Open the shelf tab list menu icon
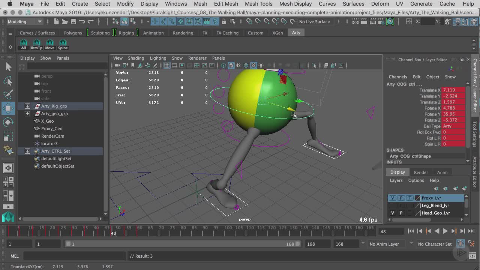 10,34
